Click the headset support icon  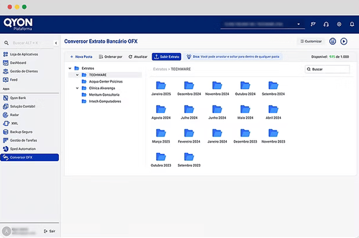point(326,24)
